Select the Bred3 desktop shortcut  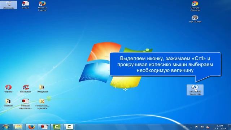25,5
